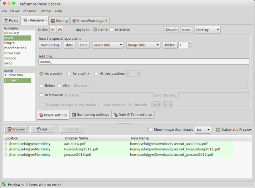Click the Picker tab icon
Screen dimensions: 255x188
point(6,21)
